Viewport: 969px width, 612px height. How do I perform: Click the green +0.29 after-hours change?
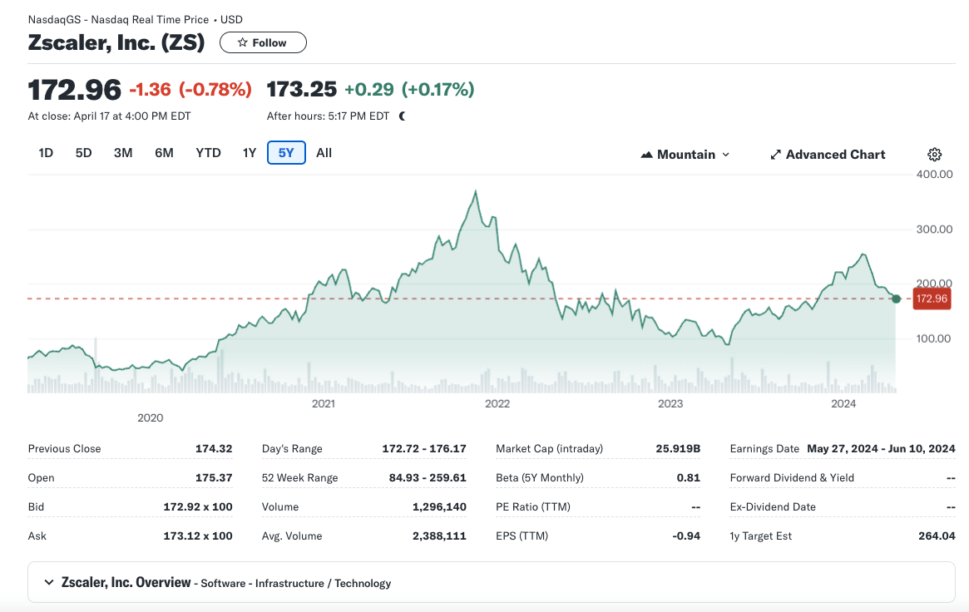[369, 90]
